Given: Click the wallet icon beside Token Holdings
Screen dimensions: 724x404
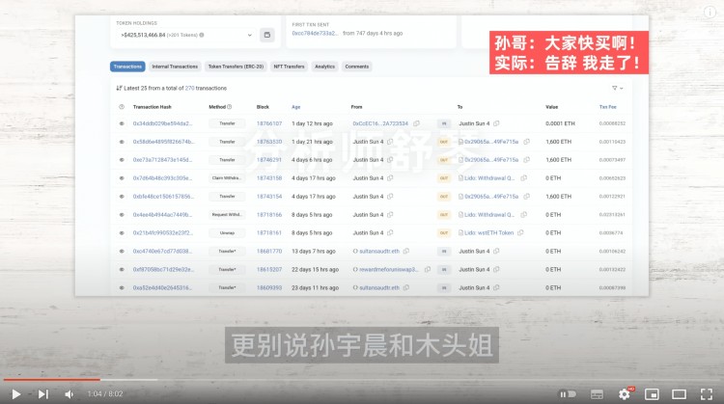Looking at the screenshot, I should pyautogui.click(x=267, y=35).
